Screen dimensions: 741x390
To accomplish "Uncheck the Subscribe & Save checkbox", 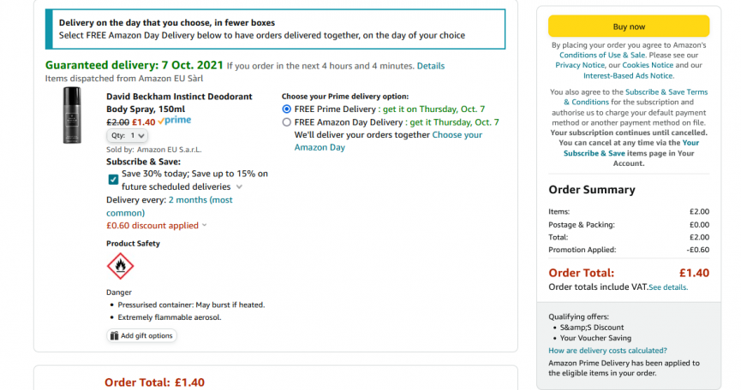I will [x=113, y=180].
